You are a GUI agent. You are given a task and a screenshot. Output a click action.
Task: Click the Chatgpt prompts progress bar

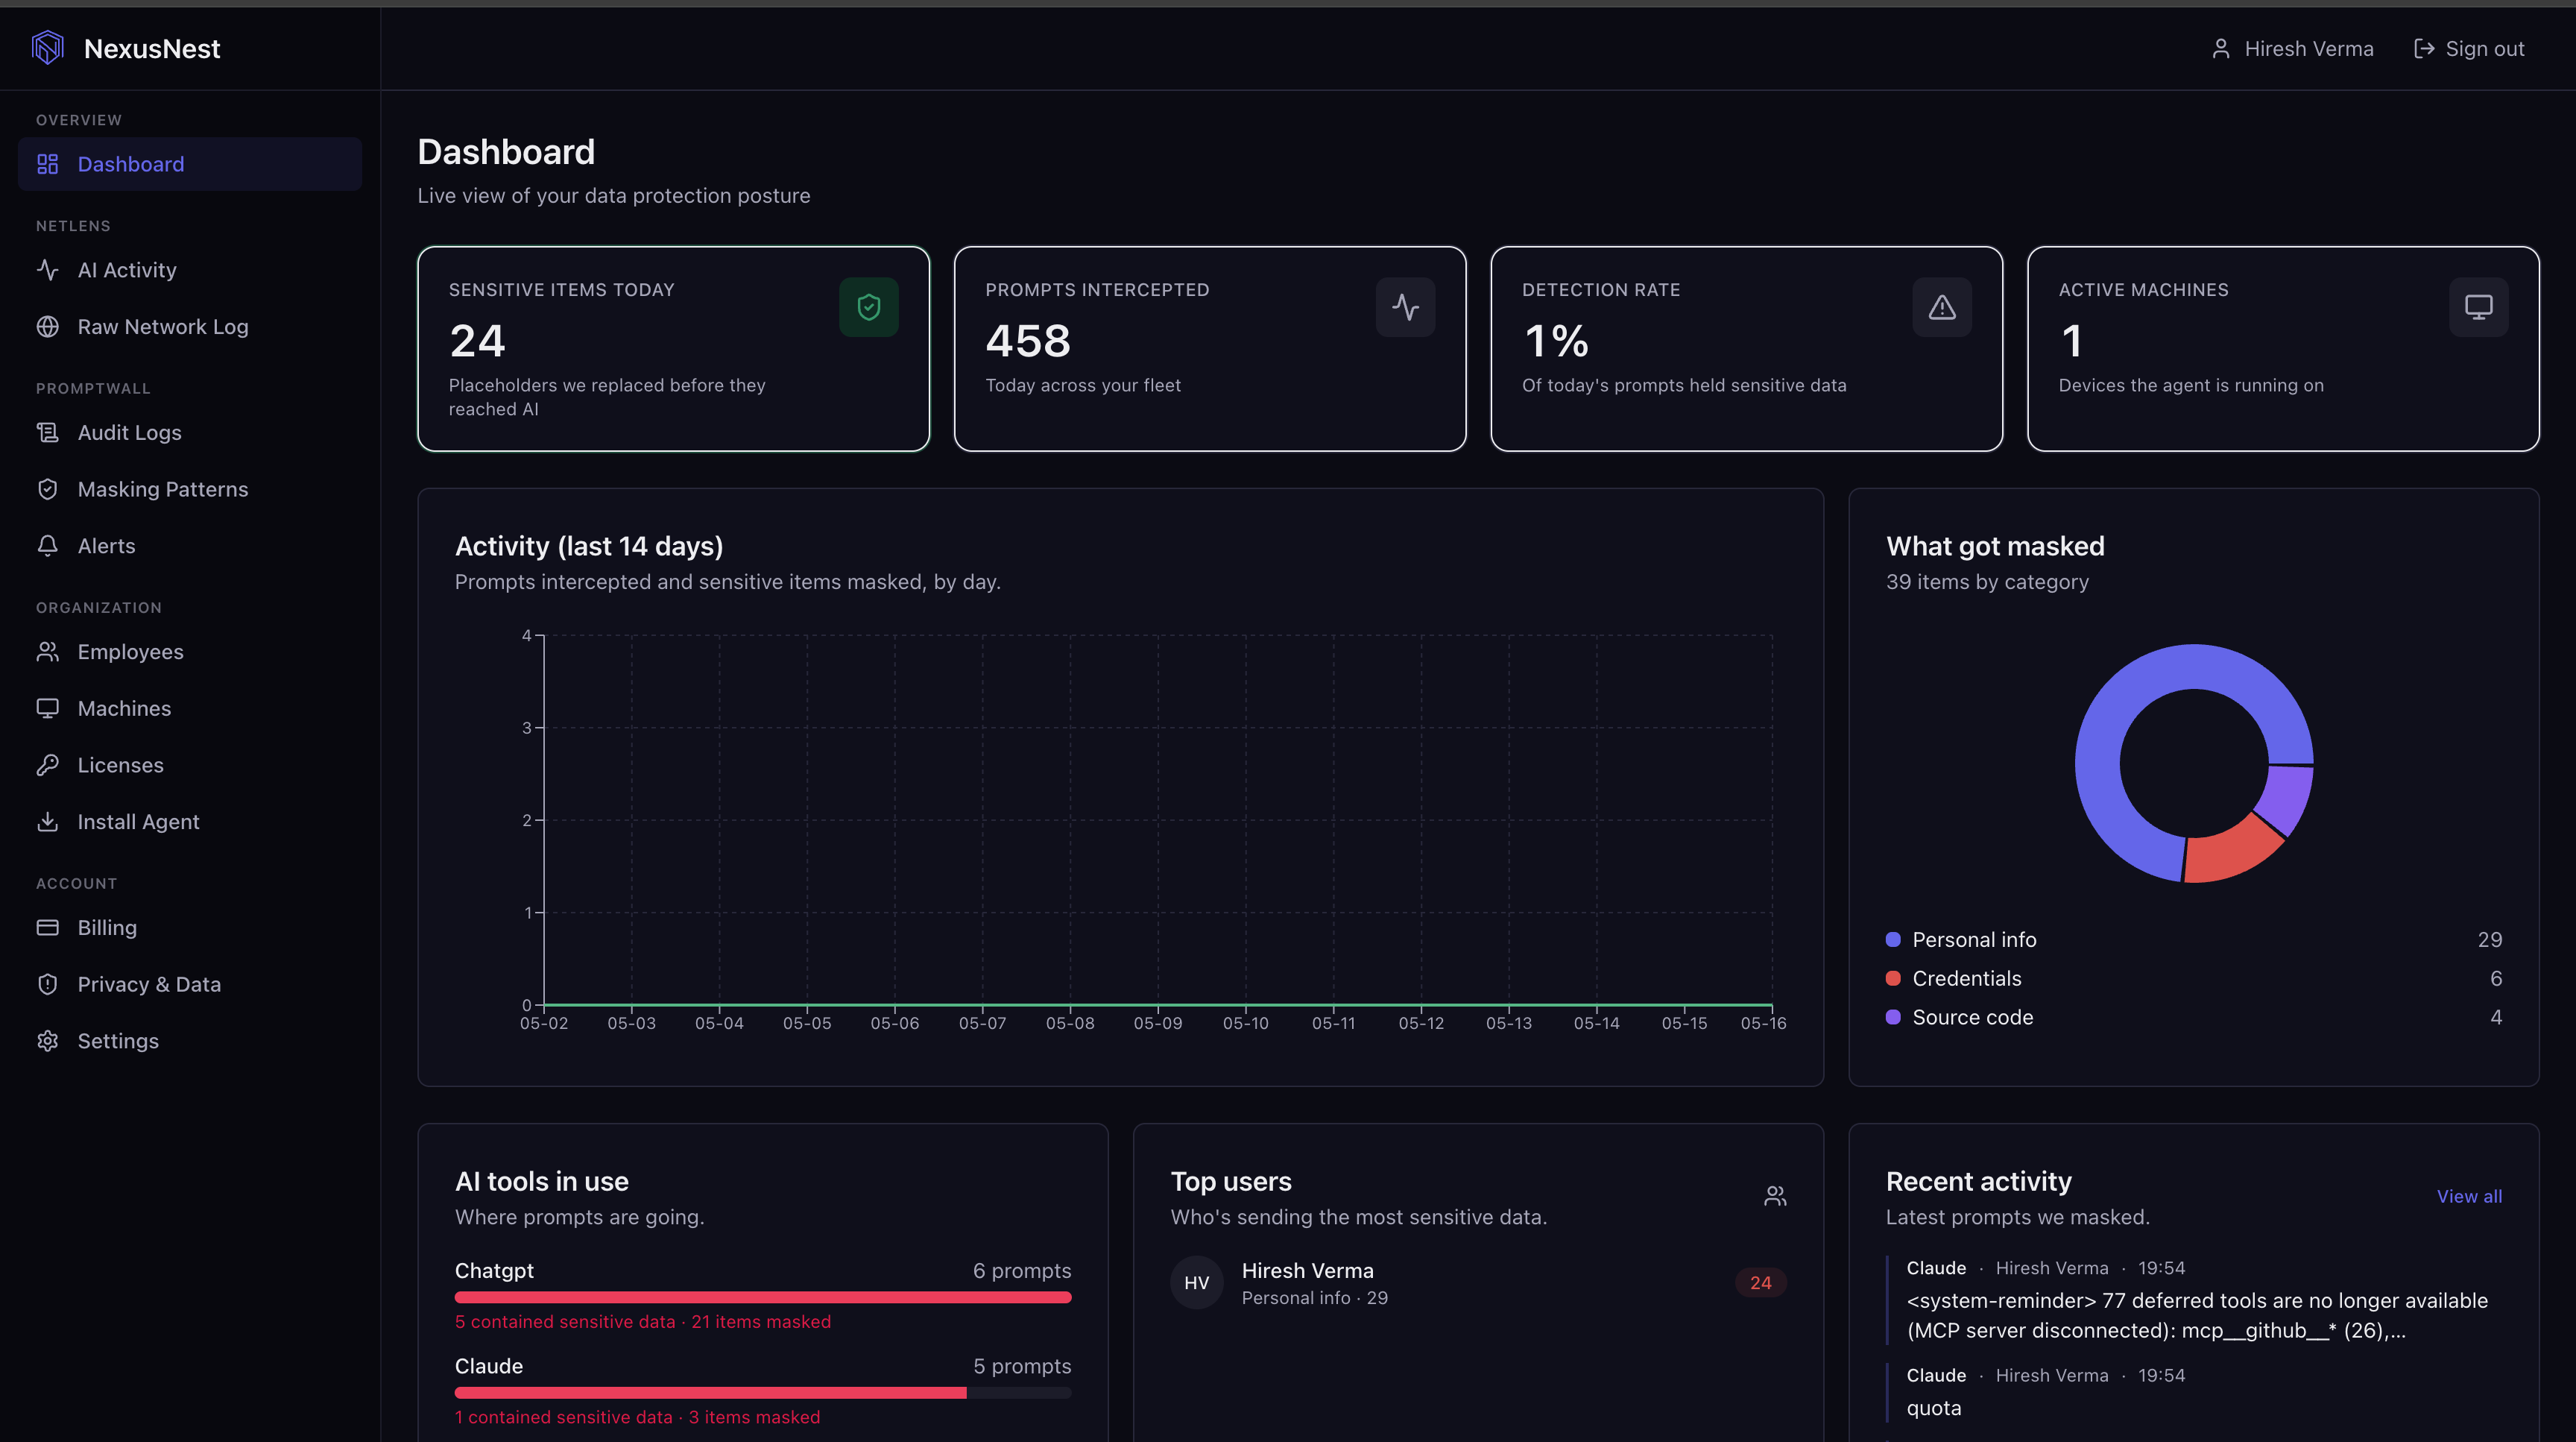[763, 1298]
